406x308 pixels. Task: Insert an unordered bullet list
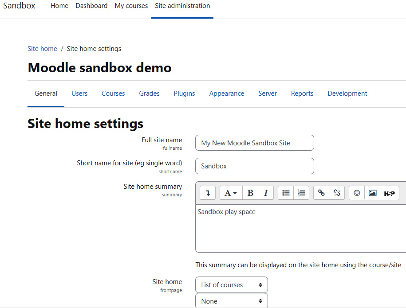tap(286, 193)
